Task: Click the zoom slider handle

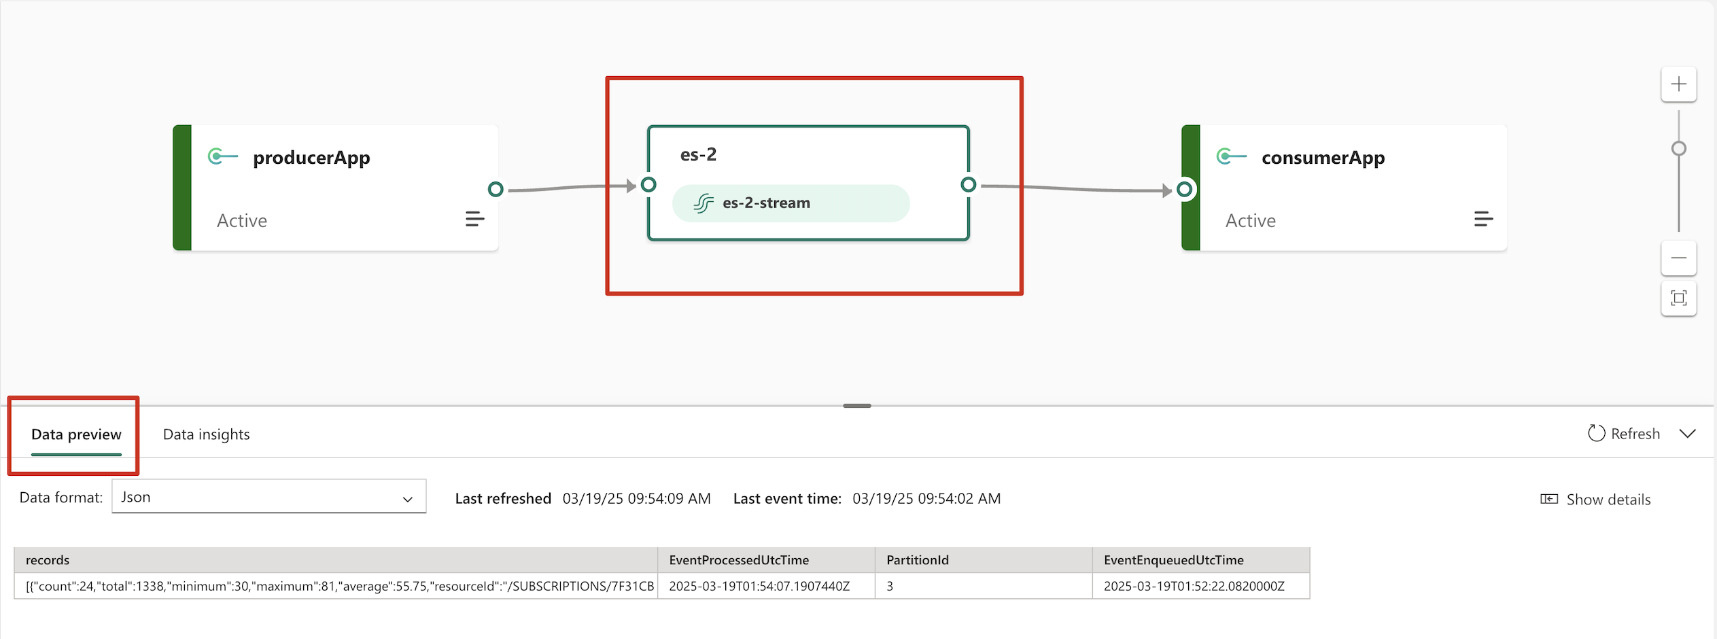Action: [x=1679, y=148]
